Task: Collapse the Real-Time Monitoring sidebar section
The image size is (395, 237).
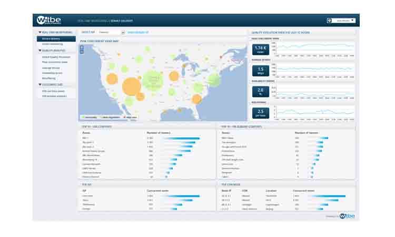Action: 40,32
